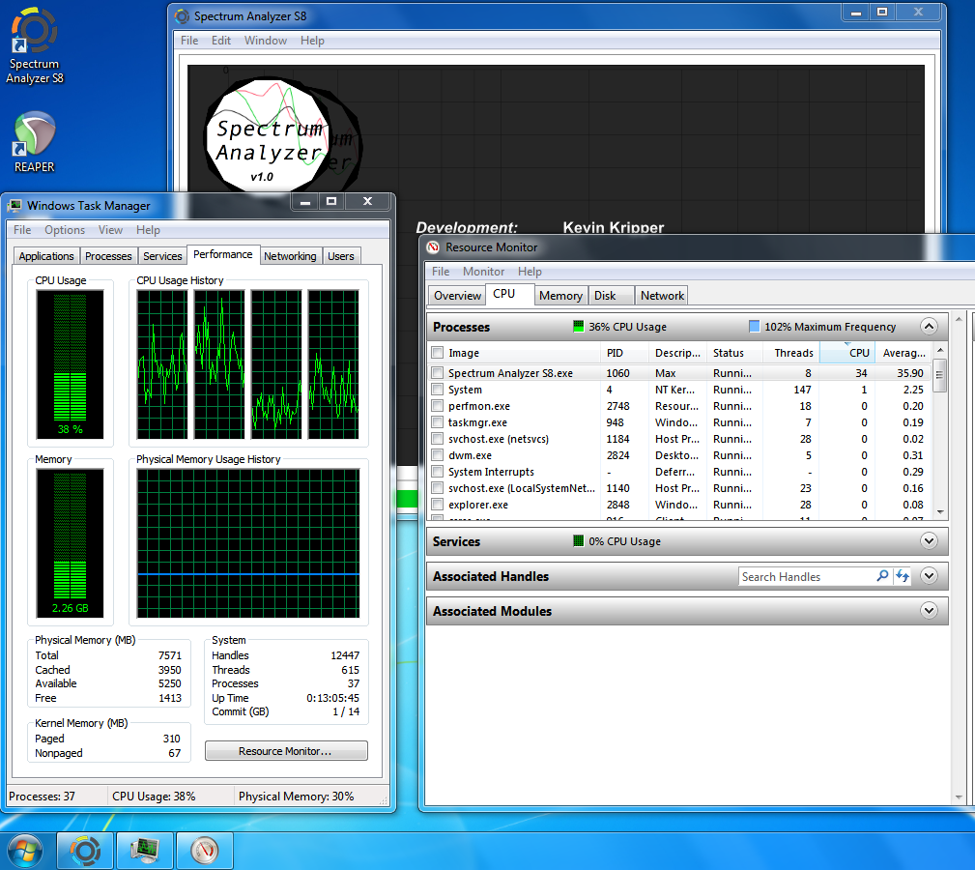Click the Windows Start orb

[25, 851]
